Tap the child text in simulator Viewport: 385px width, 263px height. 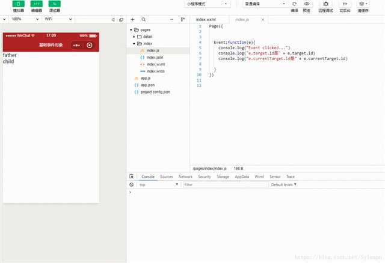(x=8, y=61)
